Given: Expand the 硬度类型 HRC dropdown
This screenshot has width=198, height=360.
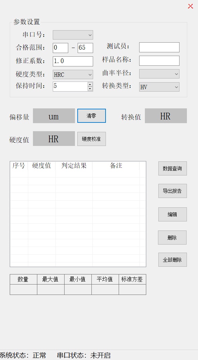Looking at the screenshot, I should pyautogui.click(x=73, y=74).
